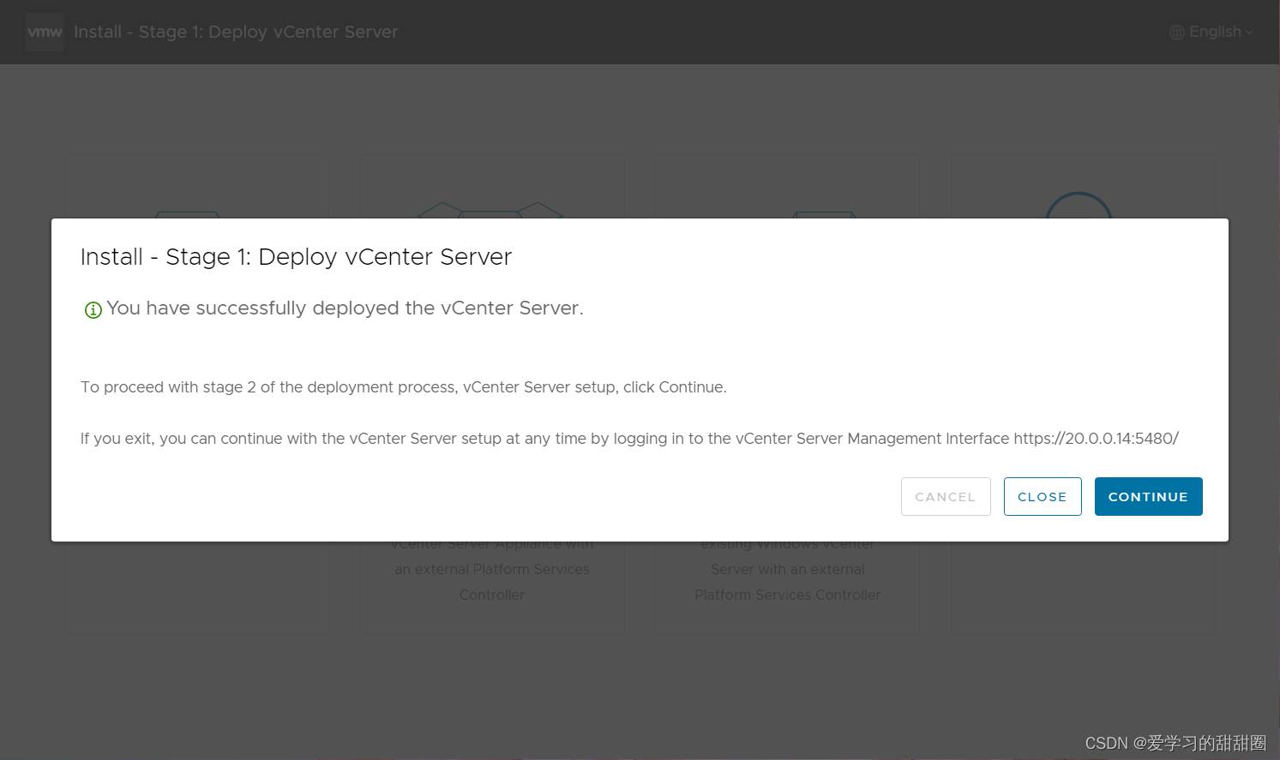Viewport: 1280px width, 760px height.
Task: Click the greyed CANCEL button
Action: (946, 496)
